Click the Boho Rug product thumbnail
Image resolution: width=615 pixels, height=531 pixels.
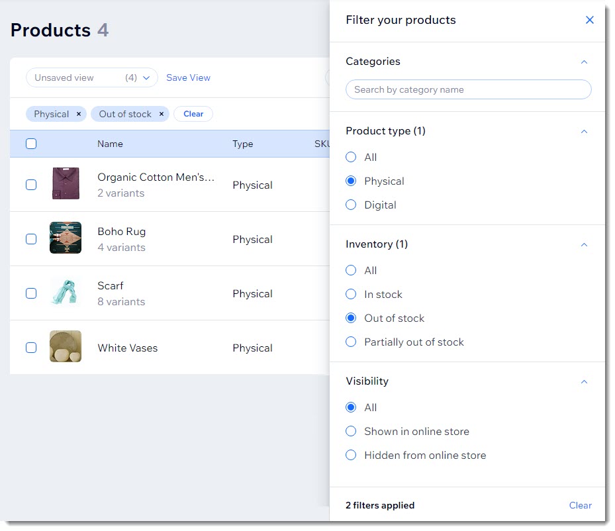click(x=65, y=238)
